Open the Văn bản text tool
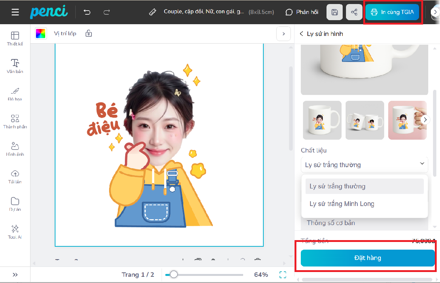The height and width of the screenshot is (283, 440). 15,66
